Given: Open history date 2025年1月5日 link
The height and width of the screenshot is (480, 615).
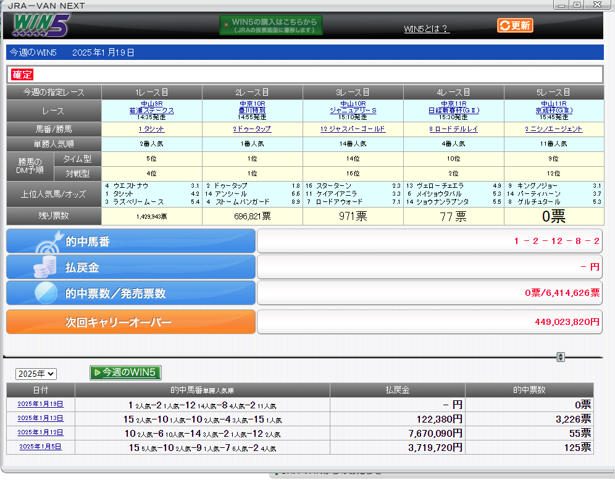Looking at the screenshot, I should pyautogui.click(x=40, y=446).
